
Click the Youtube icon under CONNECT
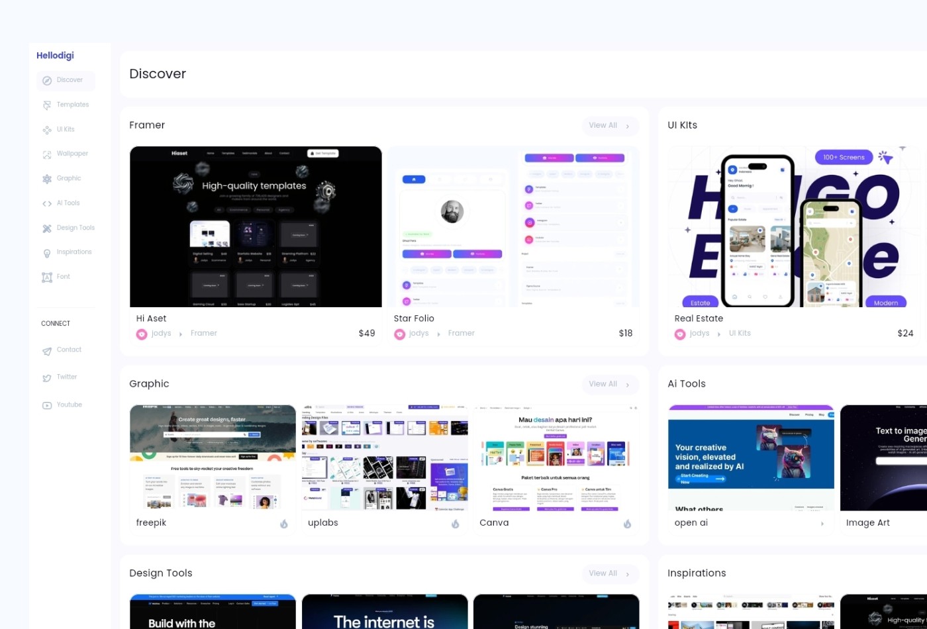pos(46,405)
